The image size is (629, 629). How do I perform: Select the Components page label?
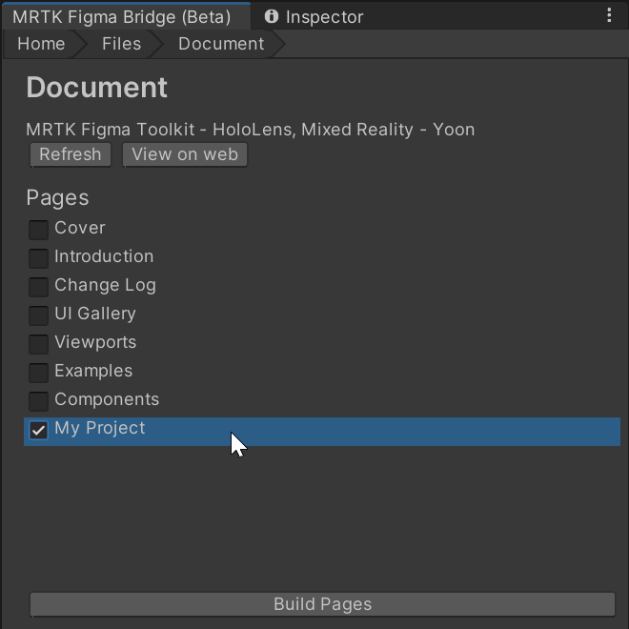[x=107, y=399]
